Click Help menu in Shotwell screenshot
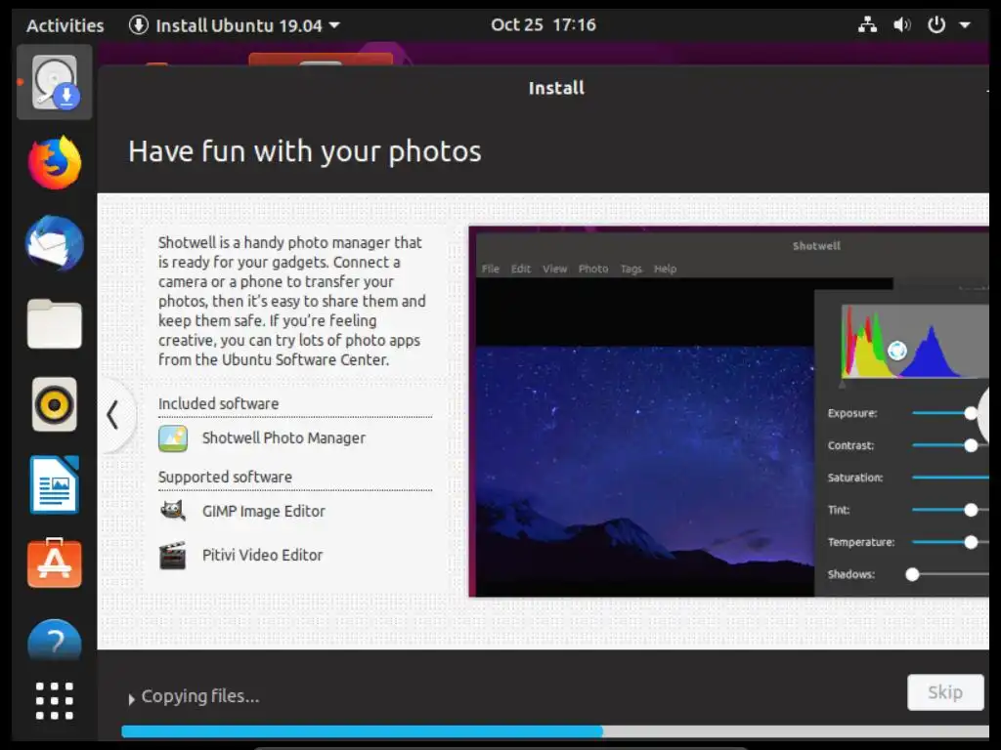The width and height of the screenshot is (1001, 750). (665, 270)
